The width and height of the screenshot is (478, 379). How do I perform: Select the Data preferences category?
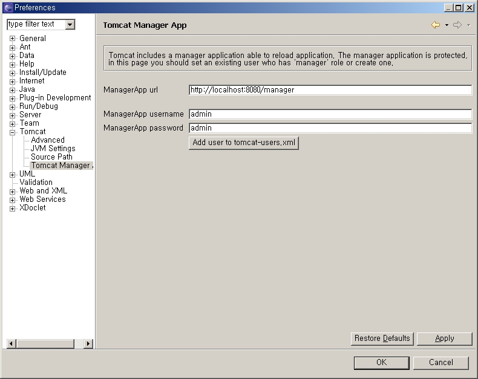(27, 56)
